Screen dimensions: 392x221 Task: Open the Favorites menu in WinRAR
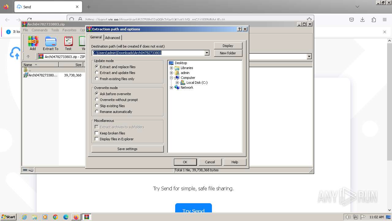pyautogui.click(x=70, y=30)
